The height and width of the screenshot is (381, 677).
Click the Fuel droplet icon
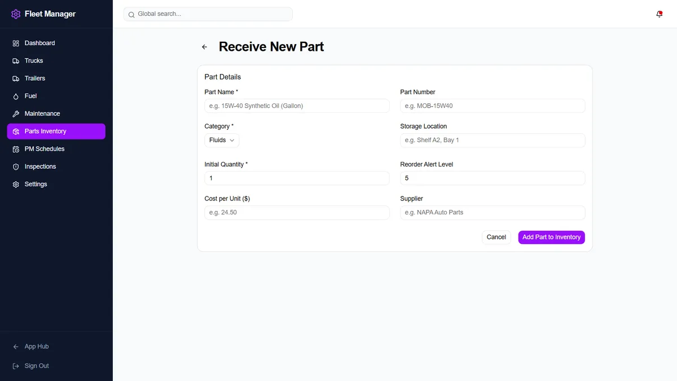point(16,96)
